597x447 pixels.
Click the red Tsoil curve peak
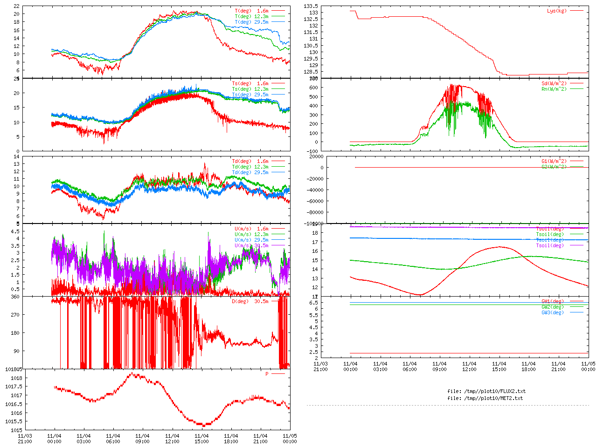(500, 247)
